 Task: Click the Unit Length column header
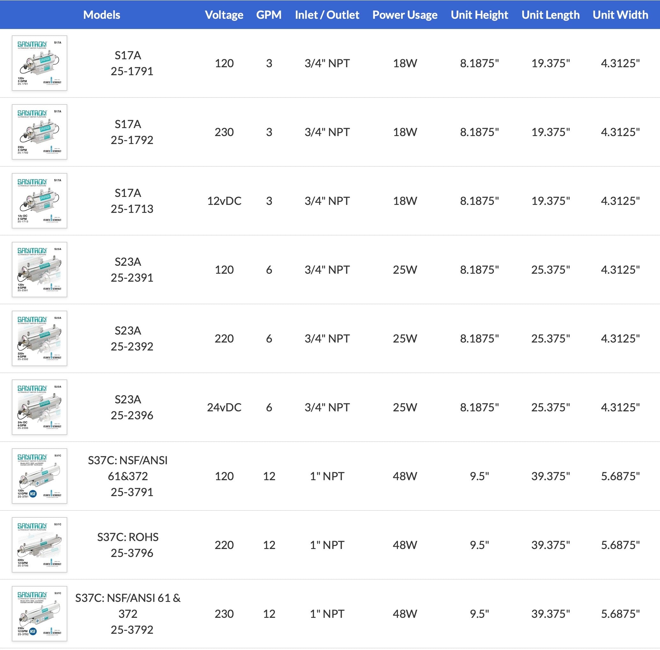click(550, 15)
